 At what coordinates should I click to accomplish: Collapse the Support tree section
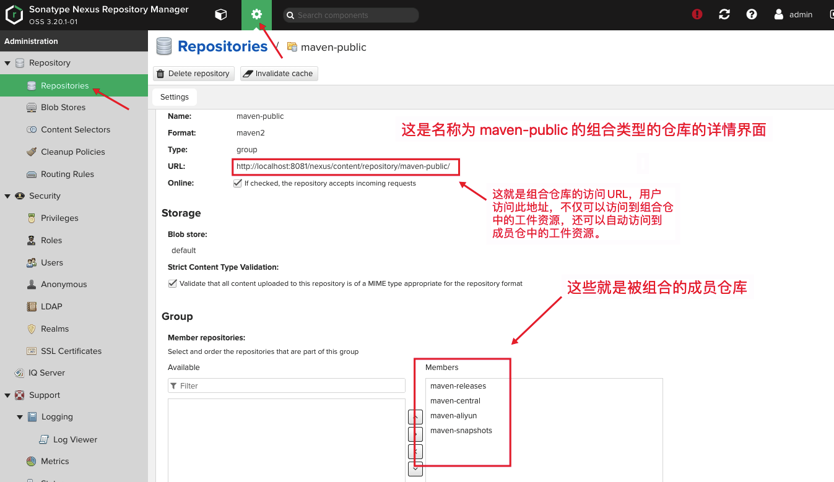pyautogui.click(x=7, y=395)
